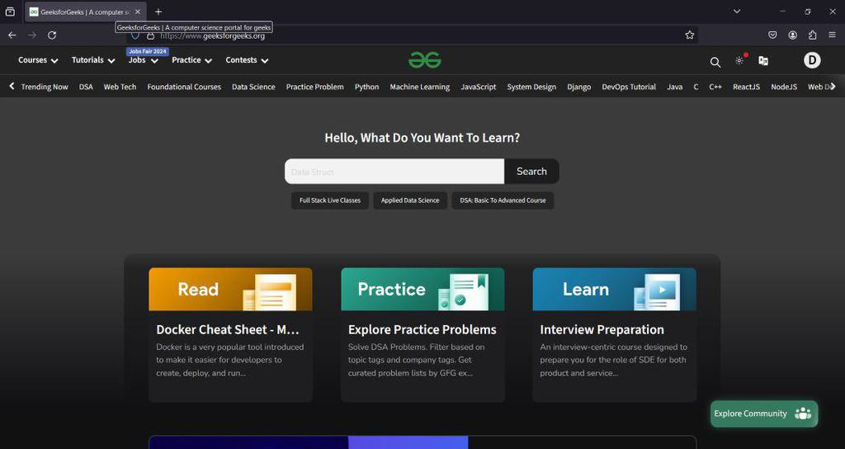This screenshot has width=845, height=449.
Task: Click the GeeksforGeeks logo in header
Action: (425, 59)
